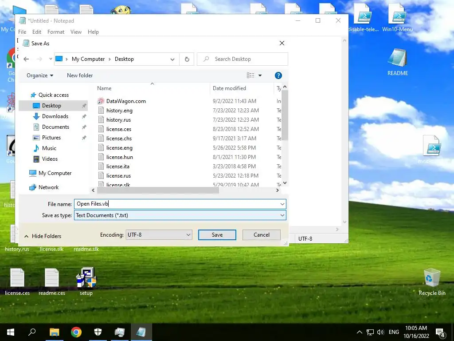Click the Cancel button
The height and width of the screenshot is (341, 454).
[x=262, y=235]
